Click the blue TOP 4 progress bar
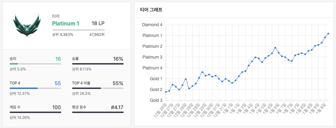336x128 pixels. click(x=35, y=88)
